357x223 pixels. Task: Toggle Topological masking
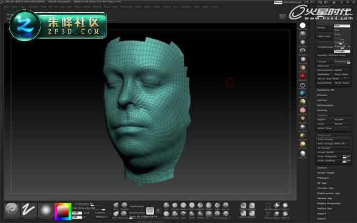(137, 207)
